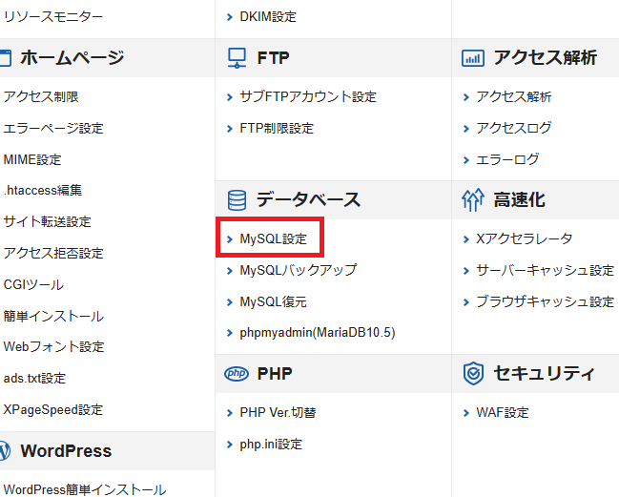Open php.ini設定
The image size is (619, 497).
pos(271,445)
